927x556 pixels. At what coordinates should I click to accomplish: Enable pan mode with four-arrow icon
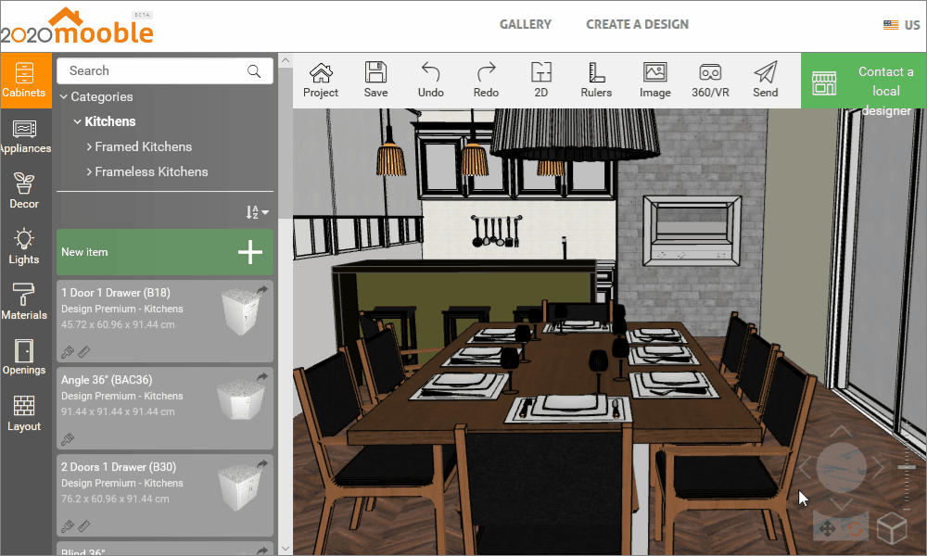(827, 528)
